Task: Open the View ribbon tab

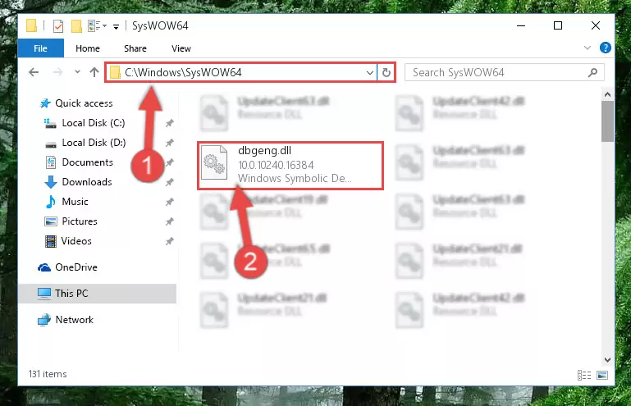Action: click(181, 48)
